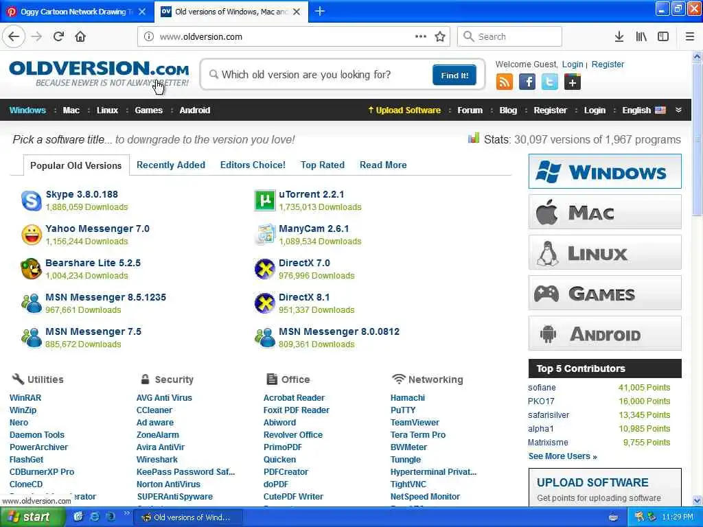Click the large Windows platform button
Image resolution: width=703 pixels, height=527 pixels.
click(605, 171)
